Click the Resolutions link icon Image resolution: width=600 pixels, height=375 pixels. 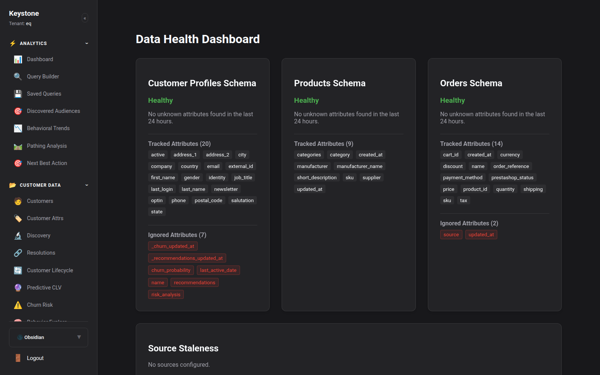[x=18, y=253]
